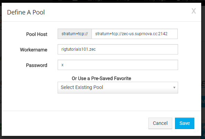Click the Define A Pool heading
The width and height of the screenshot is (205, 139).
point(26,12)
